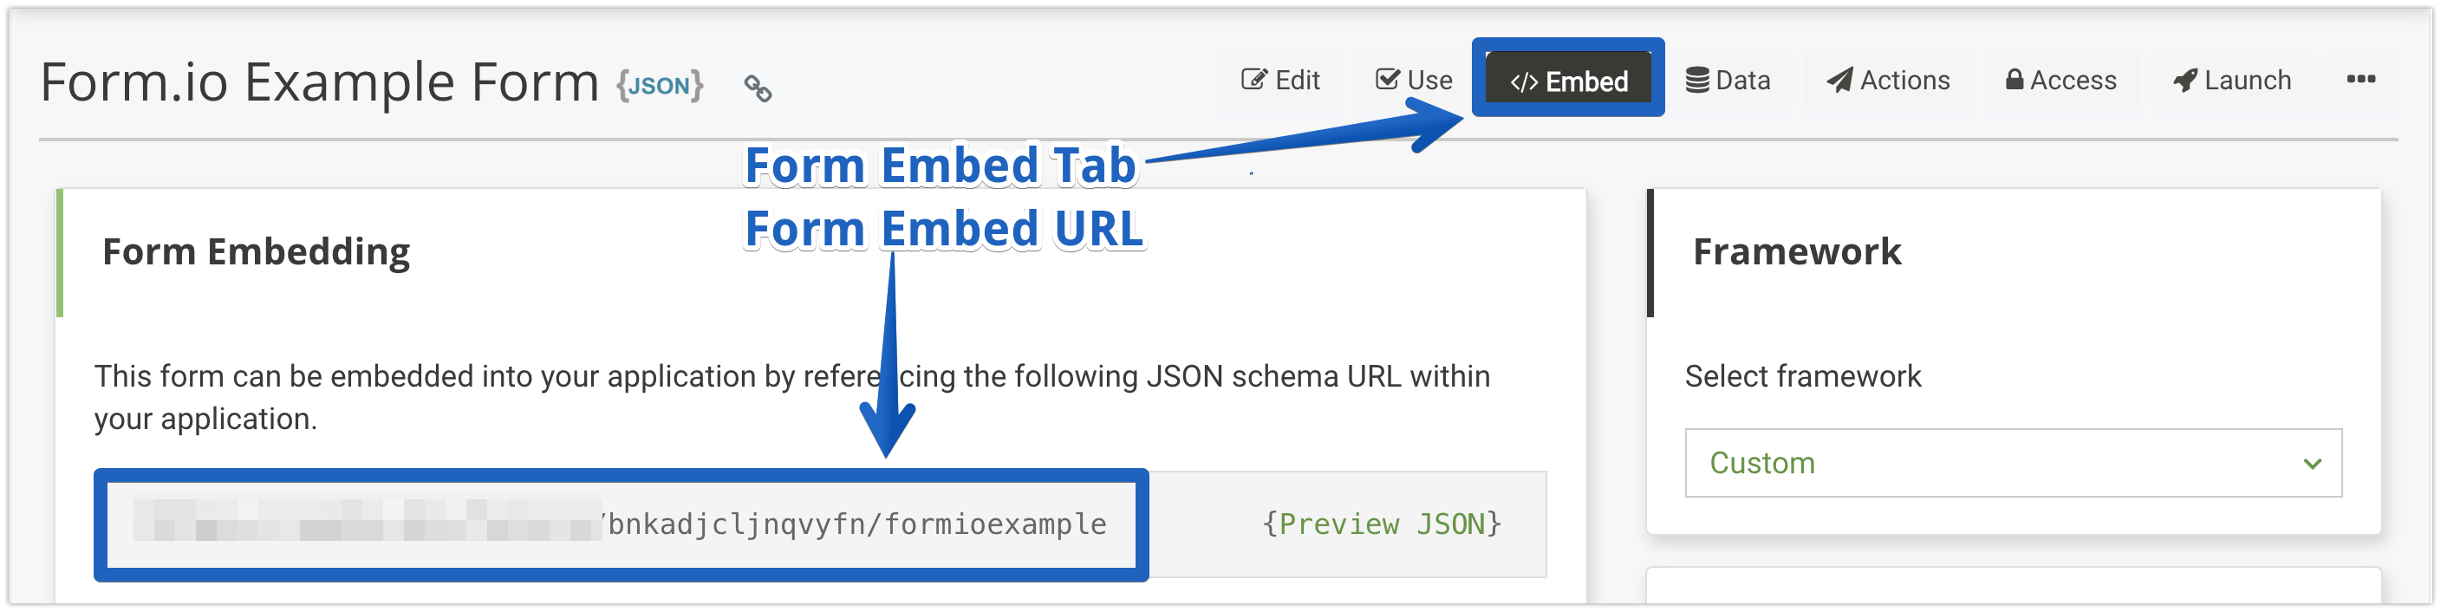Click the database stack icon for Data
The image size is (2441, 612).
[x=1697, y=81]
